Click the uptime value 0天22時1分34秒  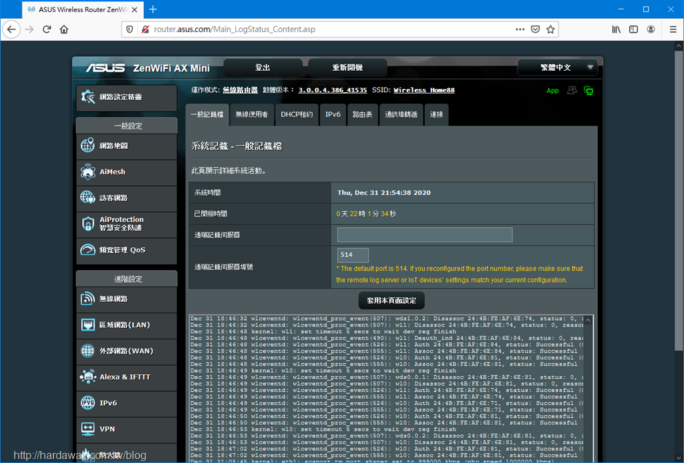(366, 214)
